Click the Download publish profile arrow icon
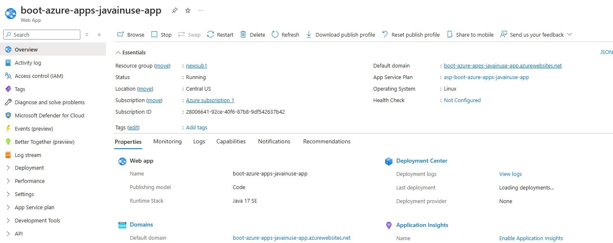 point(309,35)
